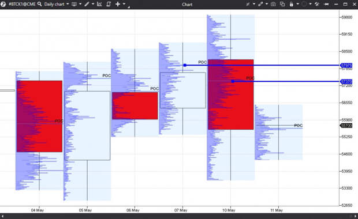Open the Daily chart timeframe dropdown
The image size is (358, 219).
[57, 4]
